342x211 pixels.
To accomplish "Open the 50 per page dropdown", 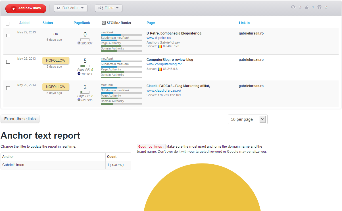I will (x=248, y=119).
